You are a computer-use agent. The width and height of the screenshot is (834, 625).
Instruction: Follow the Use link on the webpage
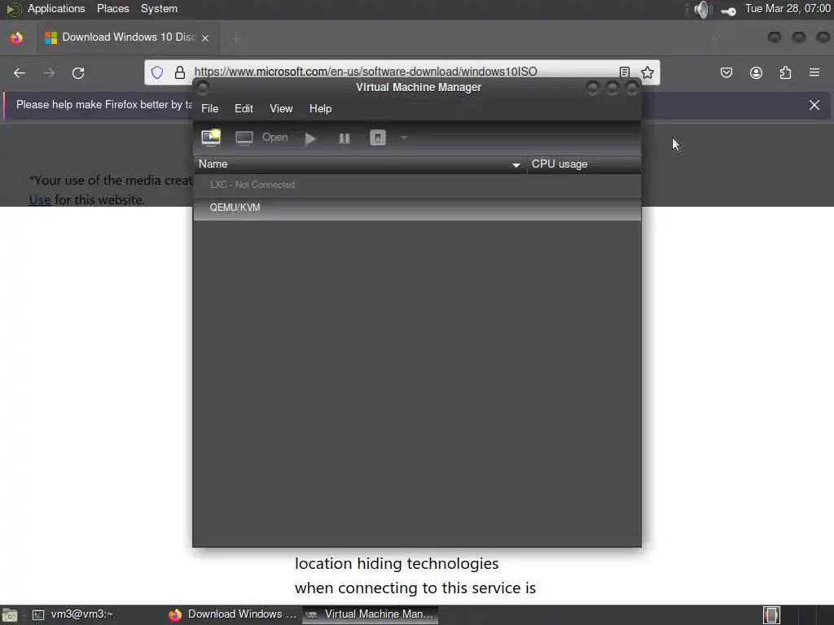pos(40,200)
